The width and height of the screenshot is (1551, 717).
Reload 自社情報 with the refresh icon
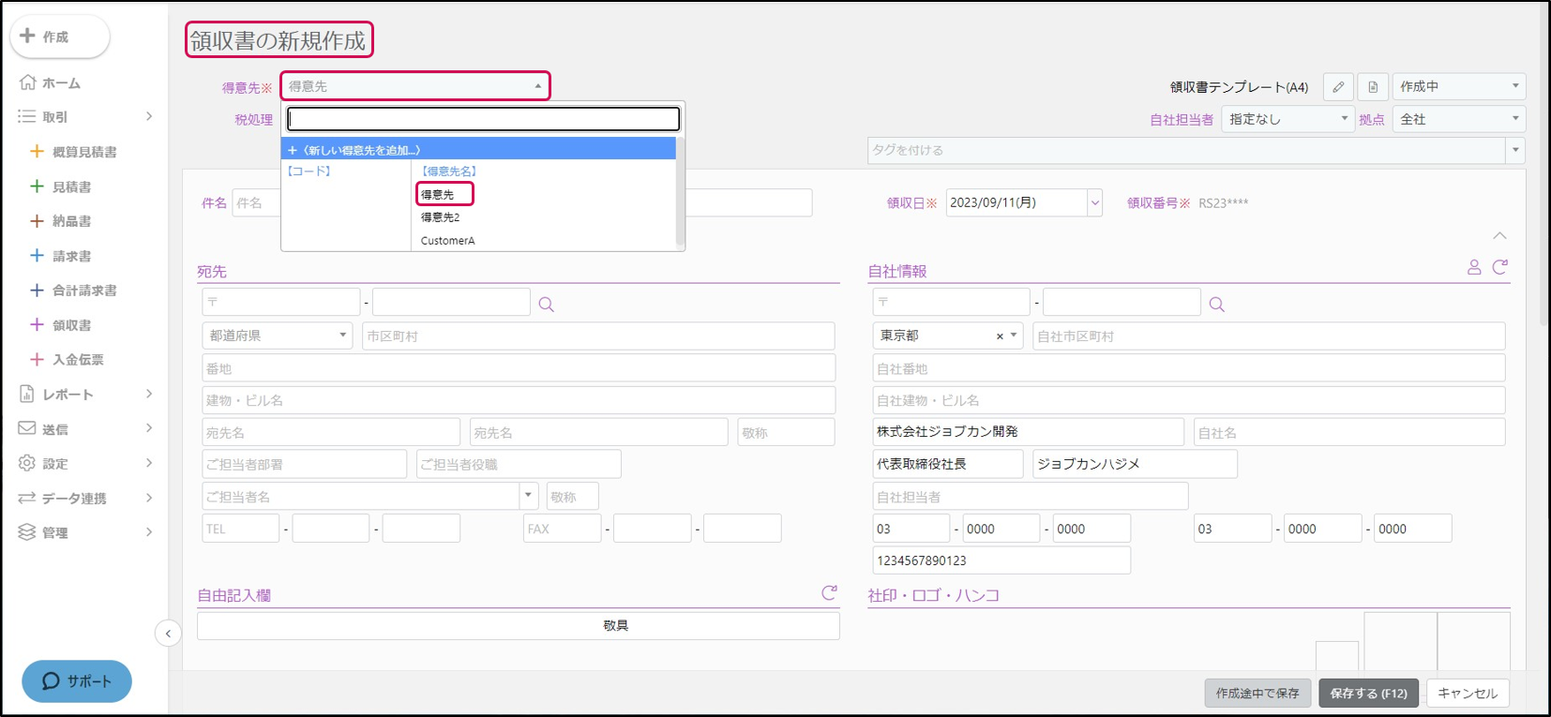pos(1500,268)
